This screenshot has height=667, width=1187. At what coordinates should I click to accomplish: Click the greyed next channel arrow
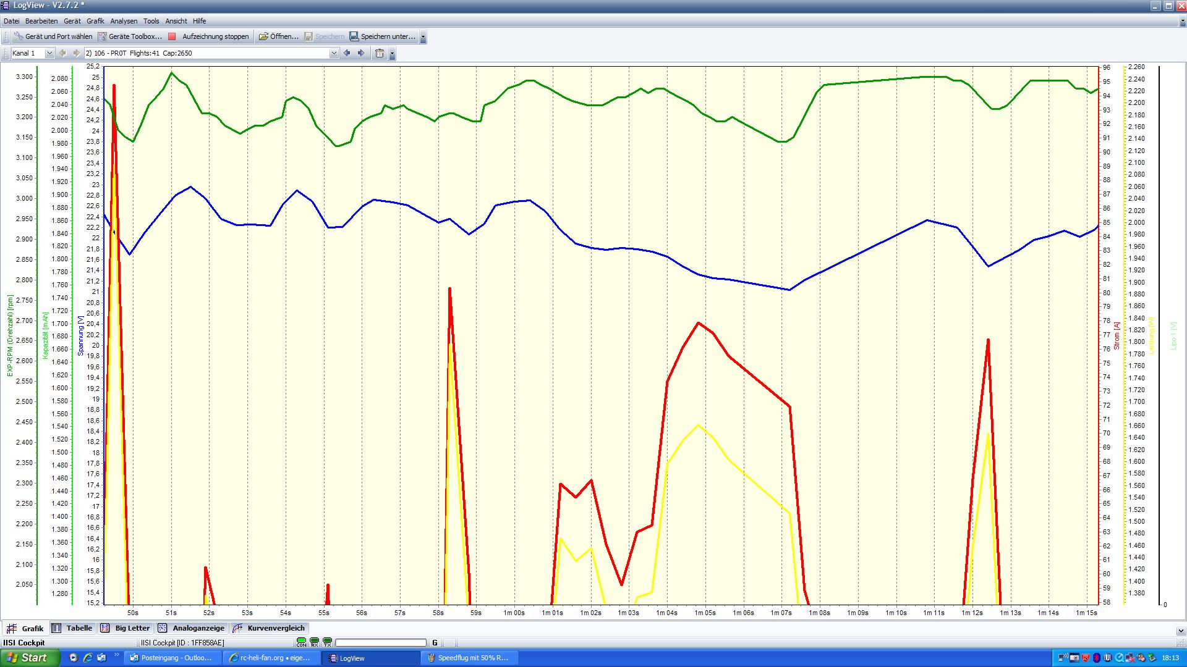(x=76, y=53)
